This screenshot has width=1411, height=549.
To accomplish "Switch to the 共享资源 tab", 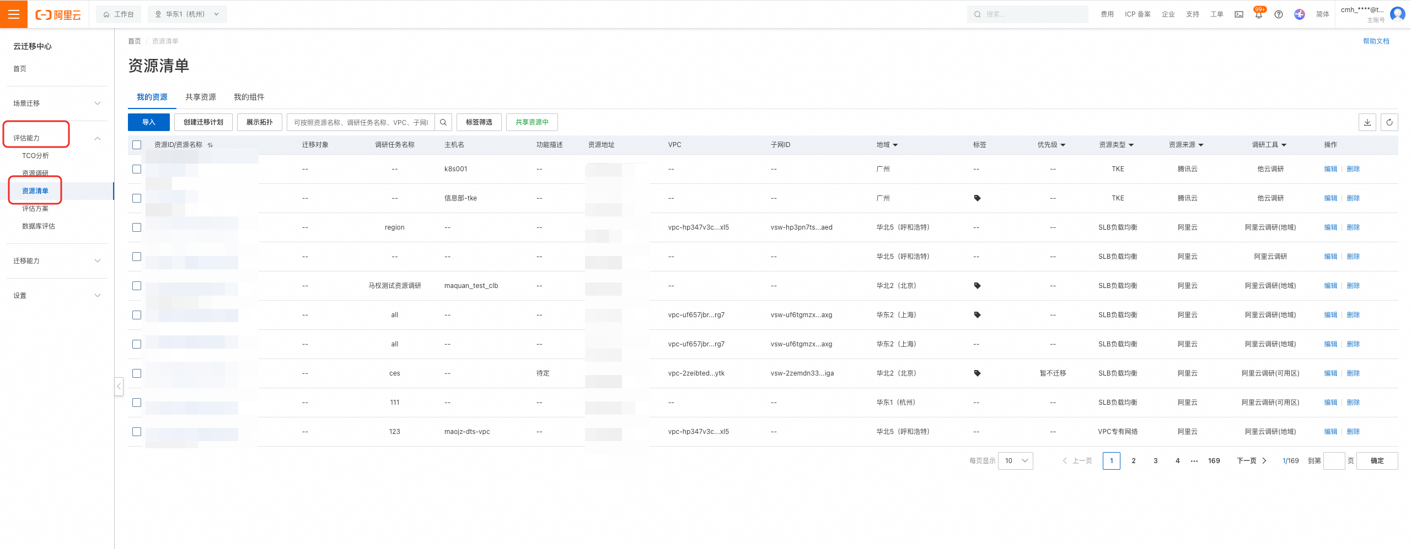I will tap(201, 97).
